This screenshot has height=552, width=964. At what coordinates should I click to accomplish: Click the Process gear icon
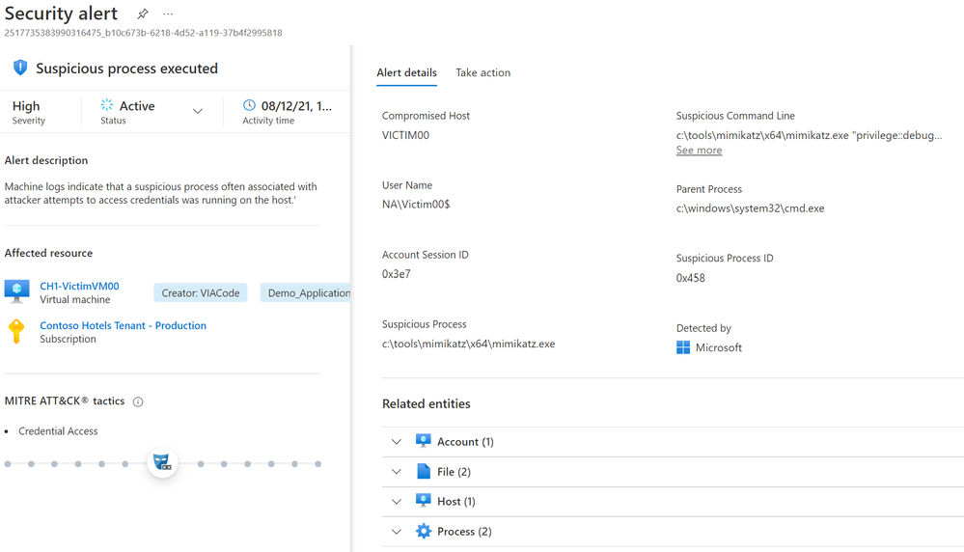click(x=423, y=531)
